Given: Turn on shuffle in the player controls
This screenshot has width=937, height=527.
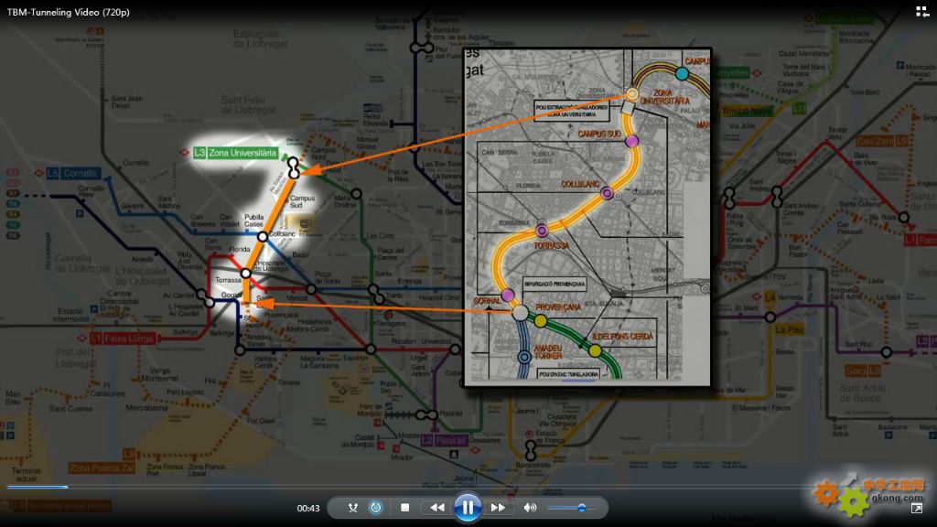Looking at the screenshot, I should (x=353, y=508).
